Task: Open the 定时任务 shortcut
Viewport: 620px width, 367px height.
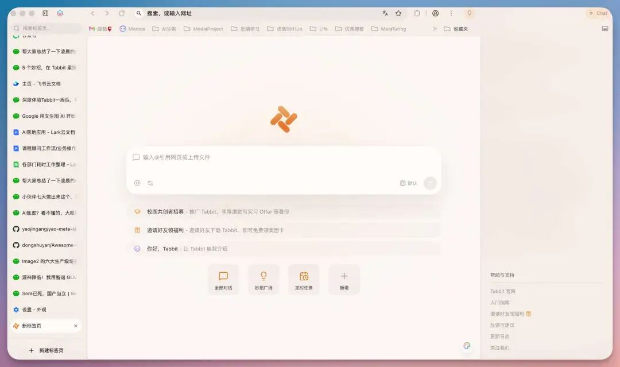Action: pos(304,280)
